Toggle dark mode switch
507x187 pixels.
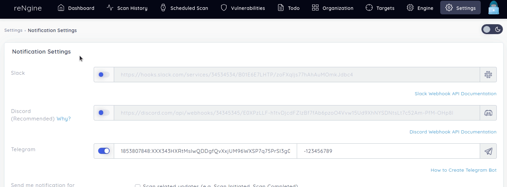pos(492,29)
